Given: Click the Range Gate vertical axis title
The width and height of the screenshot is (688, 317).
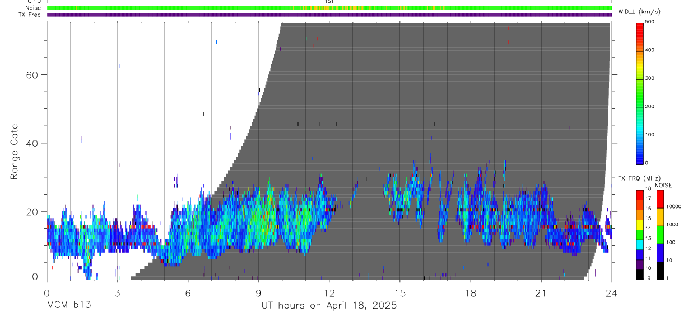Looking at the screenshot, I should click(x=15, y=152).
